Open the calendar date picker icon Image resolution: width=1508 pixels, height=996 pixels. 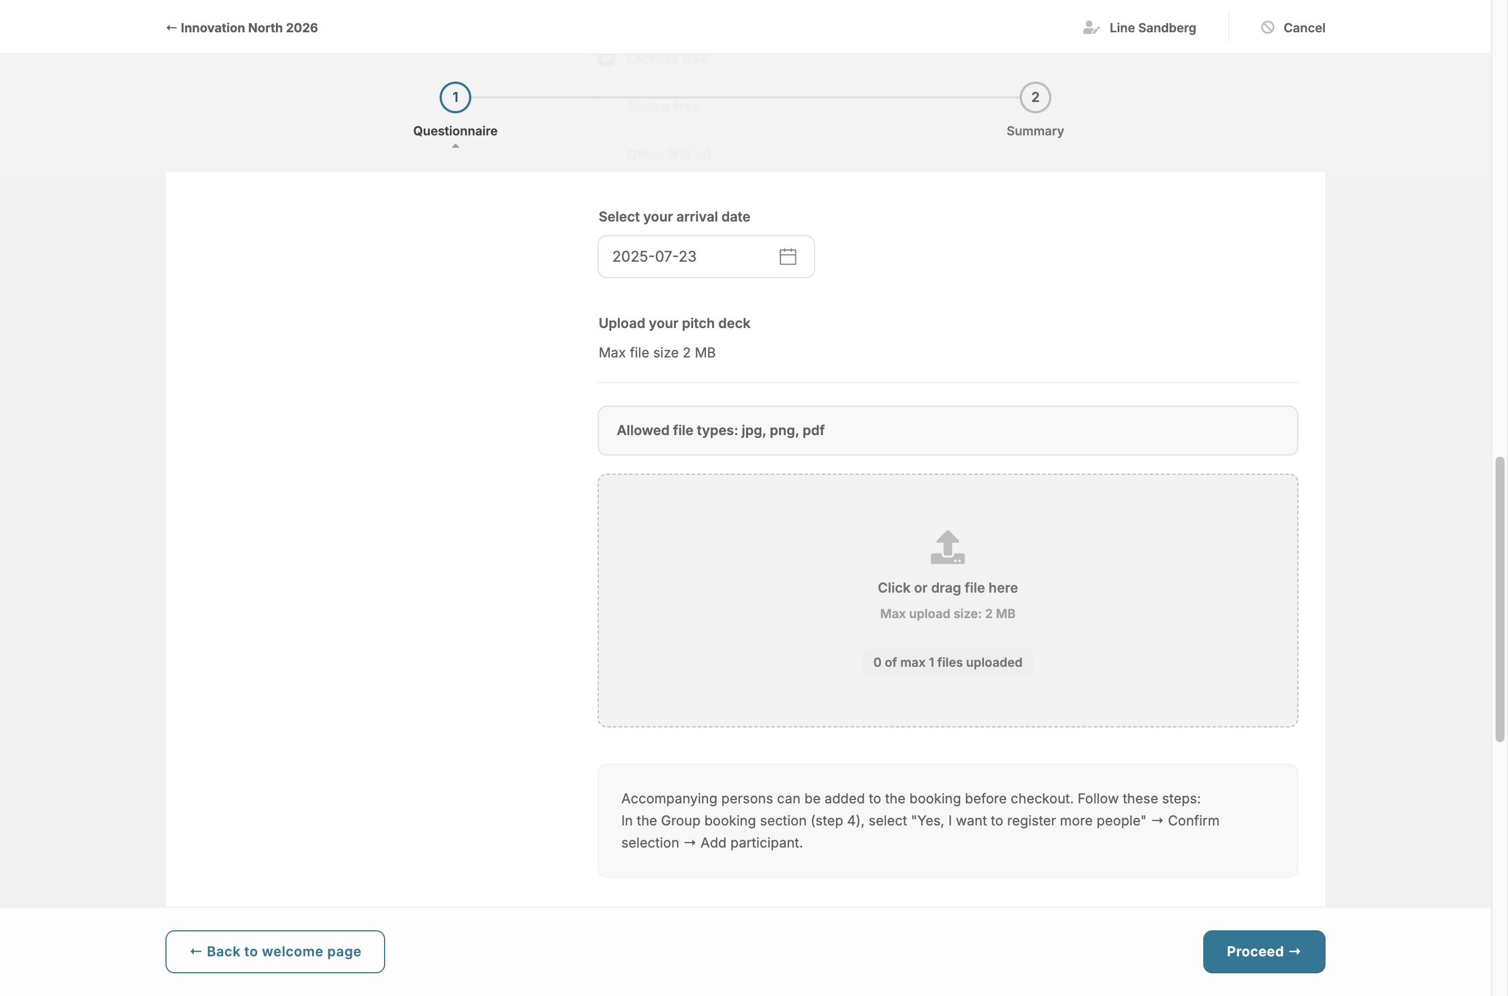click(787, 257)
